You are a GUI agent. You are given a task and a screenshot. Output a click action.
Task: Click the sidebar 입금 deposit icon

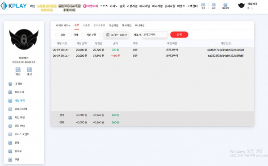tap(18, 71)
